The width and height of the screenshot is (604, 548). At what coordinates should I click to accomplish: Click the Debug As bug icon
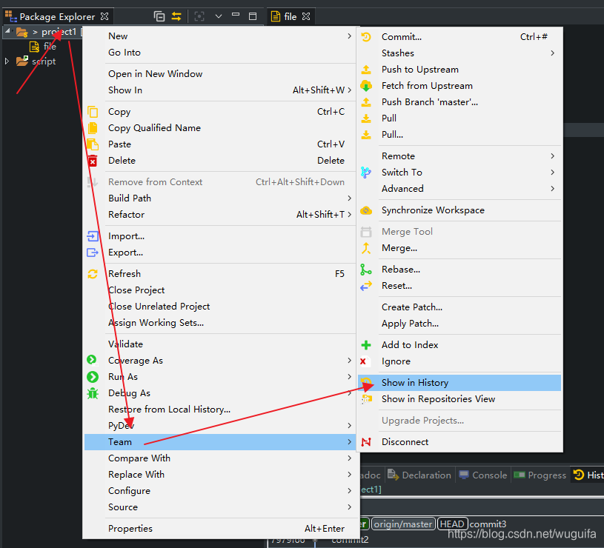[93, 393]
